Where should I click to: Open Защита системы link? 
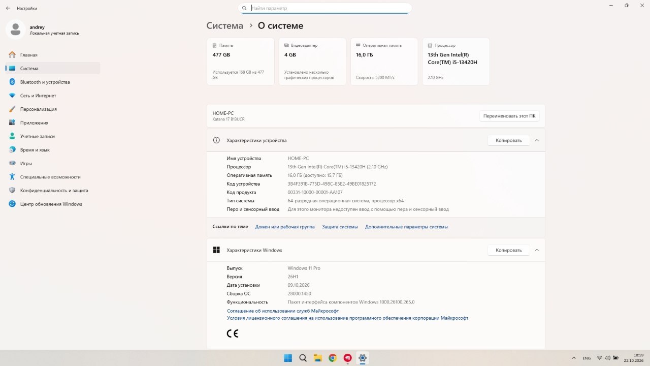coord(340,227)
